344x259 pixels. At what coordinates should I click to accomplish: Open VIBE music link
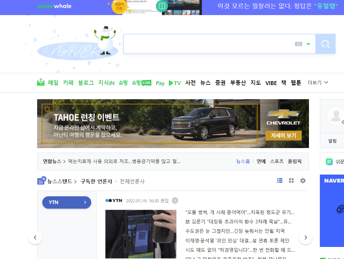pos(271,83)
